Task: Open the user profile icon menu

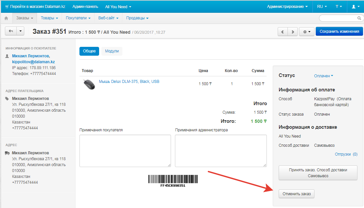Action: tap(355, 7)
